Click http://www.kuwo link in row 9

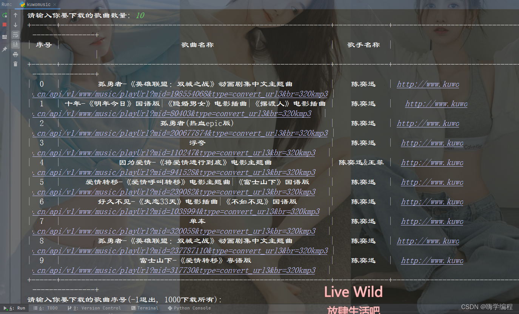tap(432, 260)
